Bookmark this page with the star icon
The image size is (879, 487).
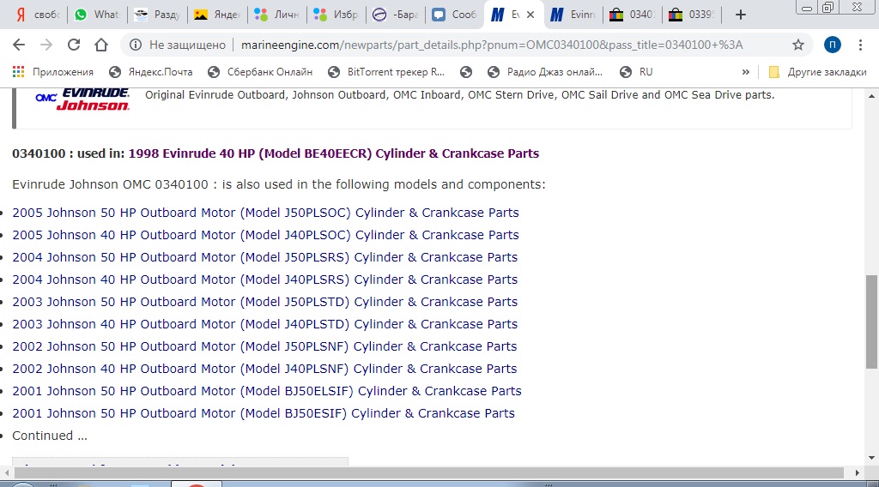click(798, 45)
